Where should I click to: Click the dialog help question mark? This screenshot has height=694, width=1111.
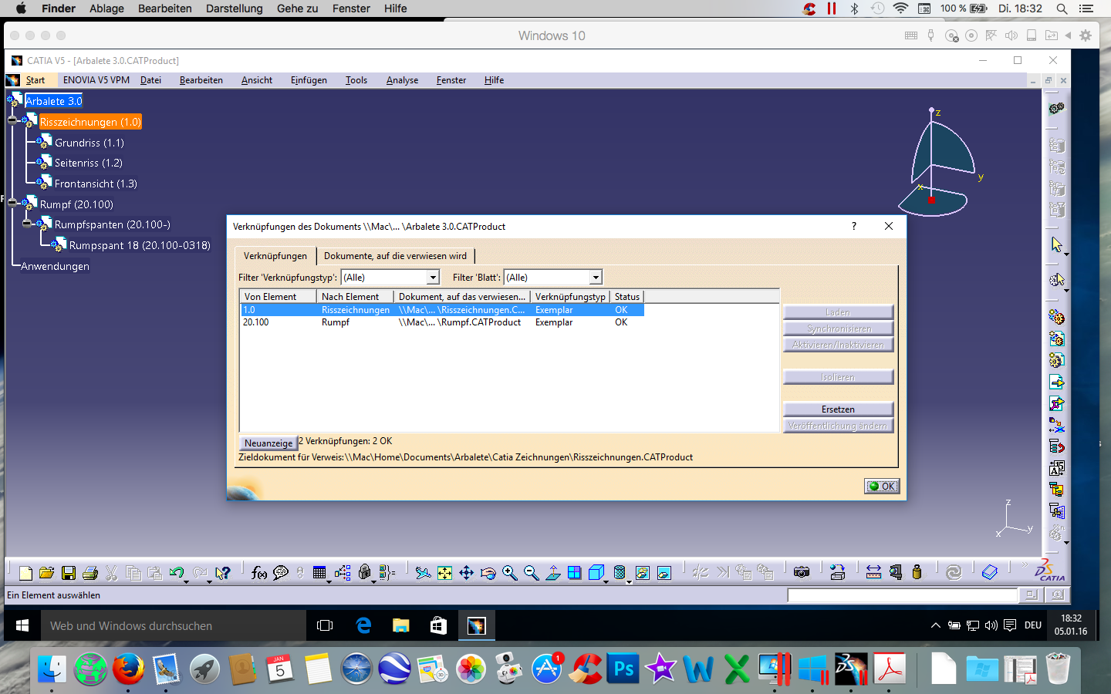853,226
